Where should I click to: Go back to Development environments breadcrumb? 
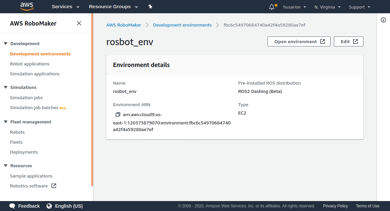(x=182, y=25)
